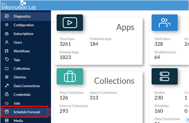Viewport: 189px width, 123px height.
Task: Click the Total Users label
Action: 162,39
